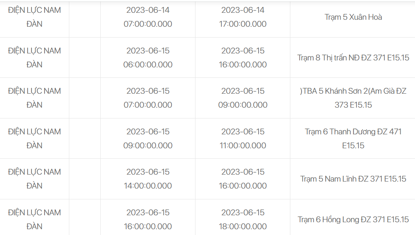Click ĐIỆN LỰC NAM ĐÀN in Xuân Hoà row
This screenshot has width=415, height=235.
pos(34,17)
